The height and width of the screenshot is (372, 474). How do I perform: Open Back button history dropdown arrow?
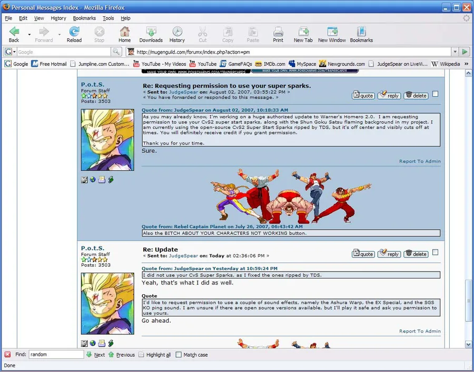coord(29,34)
